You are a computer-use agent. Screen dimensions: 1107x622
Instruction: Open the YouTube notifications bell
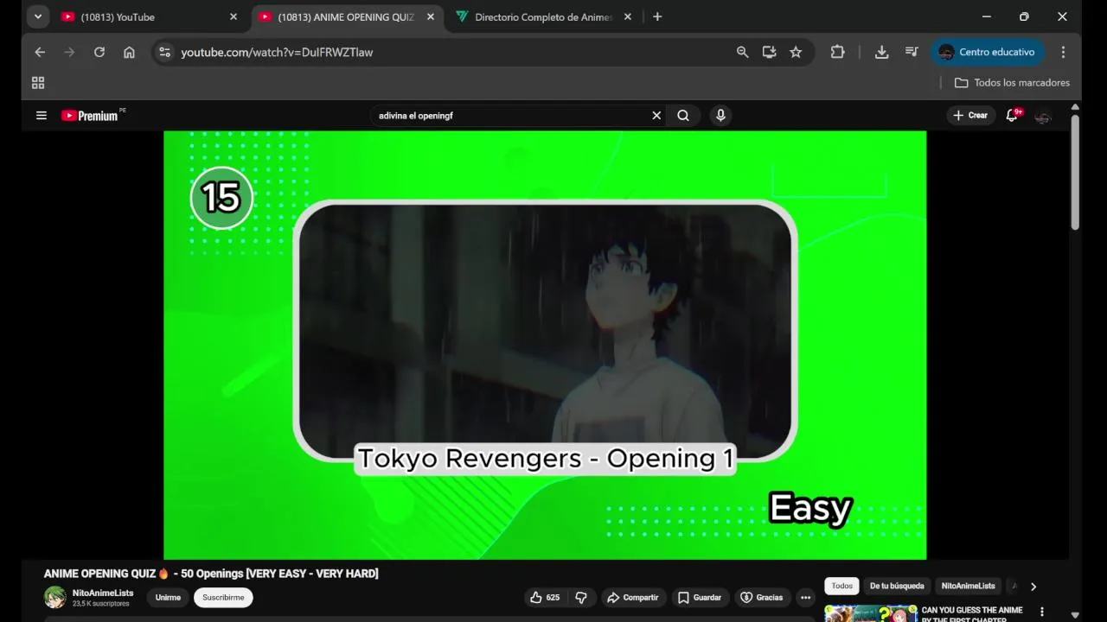point(1011,115)
